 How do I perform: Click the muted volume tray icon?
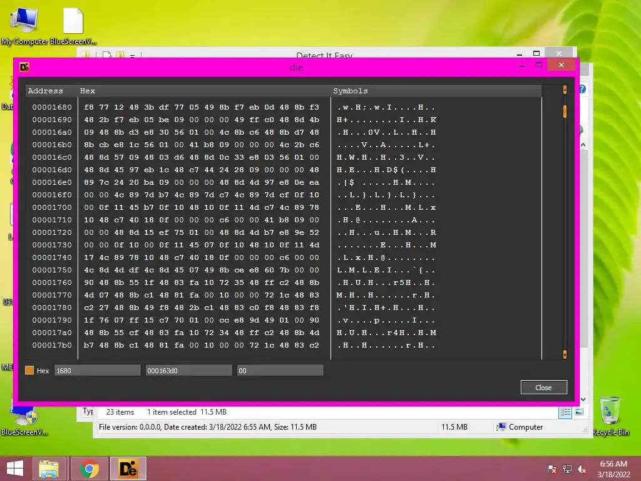tap(582, 469)
